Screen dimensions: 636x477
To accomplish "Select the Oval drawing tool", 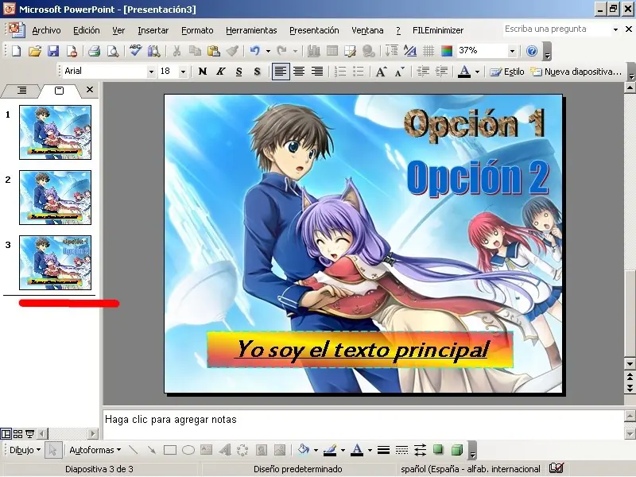I will pyautogui.click(x=188, y=450).
